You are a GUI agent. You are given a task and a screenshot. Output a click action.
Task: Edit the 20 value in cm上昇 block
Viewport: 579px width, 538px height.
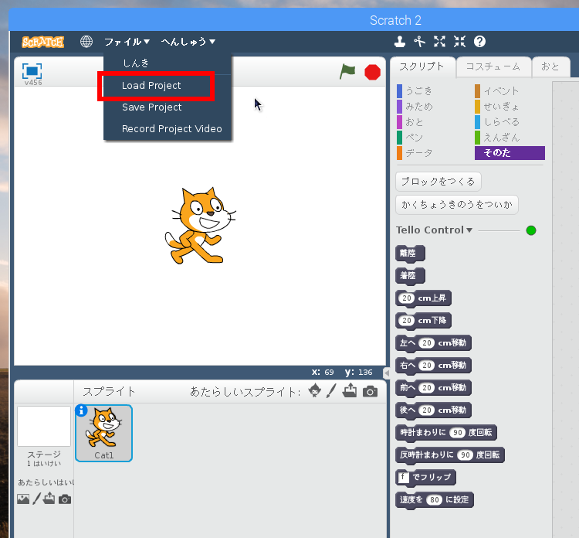coord(407,298)
